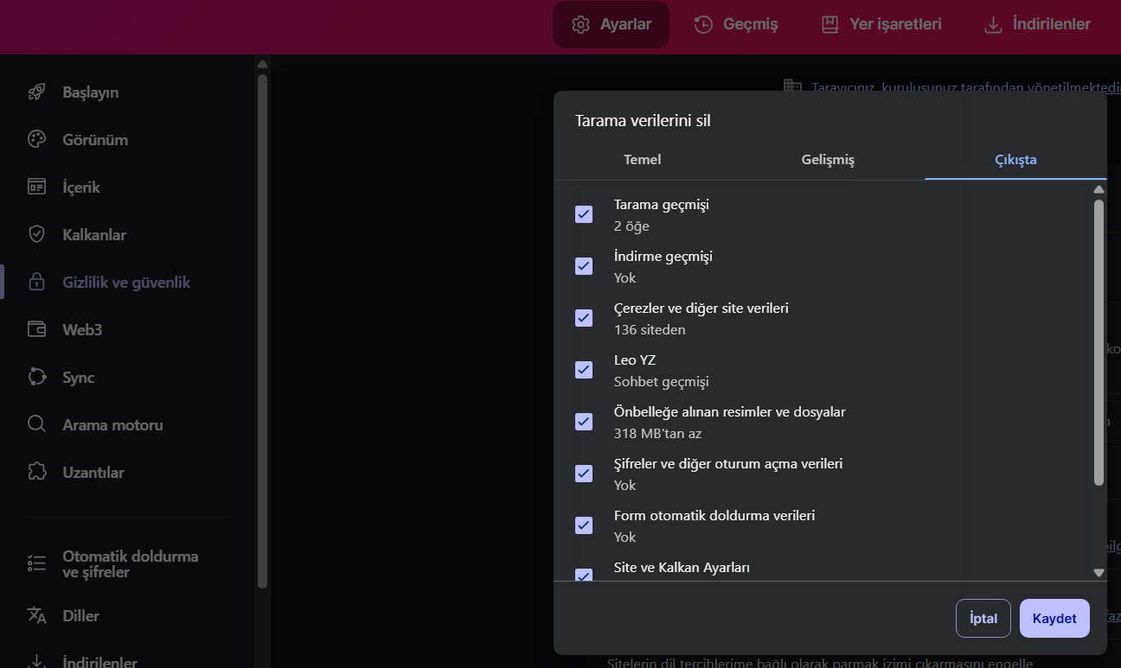Uncheck Şifreler ve diğer oturum açma verileri

coord(584,474)
